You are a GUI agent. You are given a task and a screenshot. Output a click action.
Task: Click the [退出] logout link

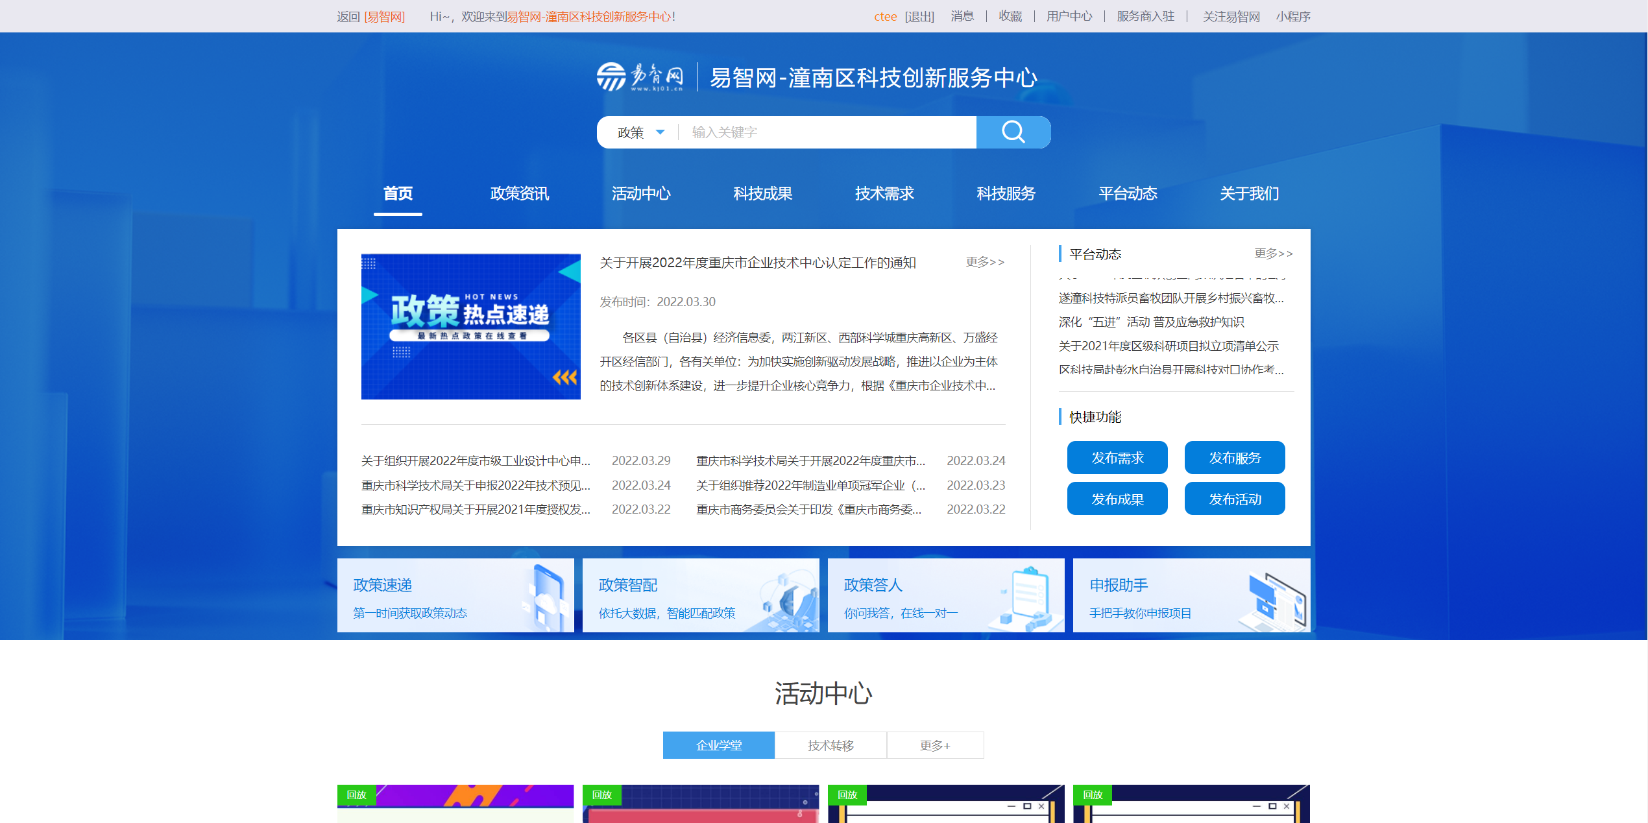(919, 16)
